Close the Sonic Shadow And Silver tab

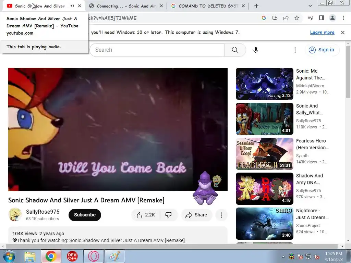80,6
